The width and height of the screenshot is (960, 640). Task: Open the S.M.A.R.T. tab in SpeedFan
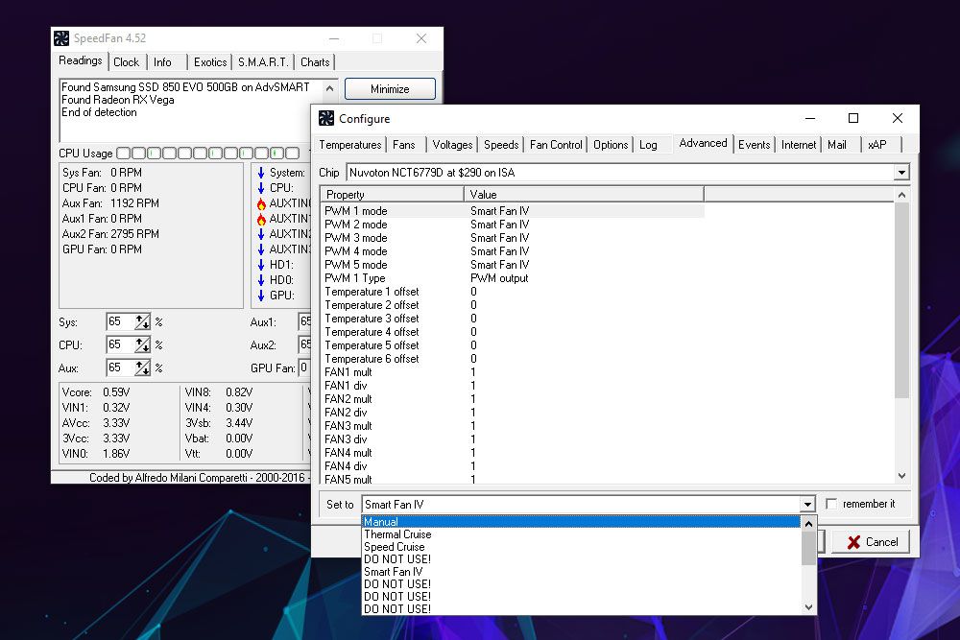coord(263,62)
